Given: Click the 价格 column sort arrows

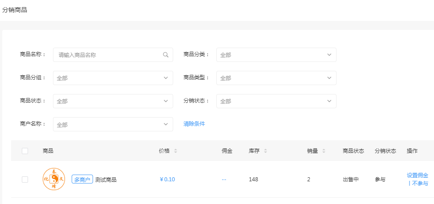Looking at the screenshot, I should pyautogui.click(x=175, y=151).
